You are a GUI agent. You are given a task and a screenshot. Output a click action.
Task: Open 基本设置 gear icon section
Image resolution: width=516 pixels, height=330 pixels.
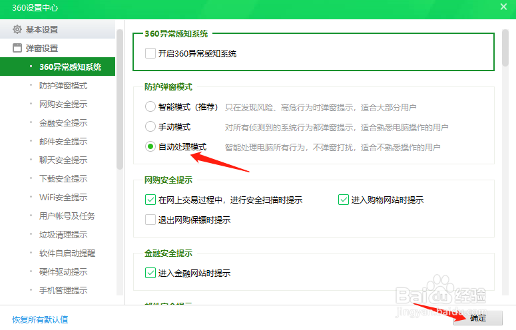click(x=17, y=29)
